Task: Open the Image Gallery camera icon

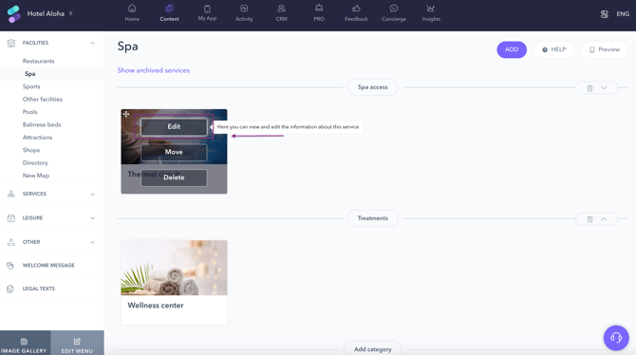Action: click(24, 342)
